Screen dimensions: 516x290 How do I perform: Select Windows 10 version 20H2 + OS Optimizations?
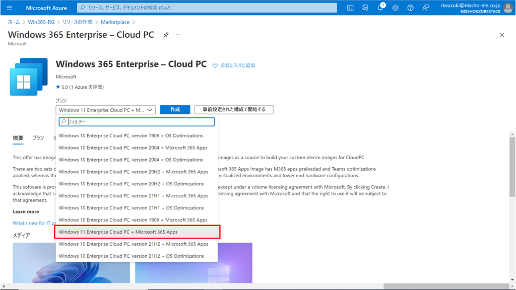pos(137,183)
